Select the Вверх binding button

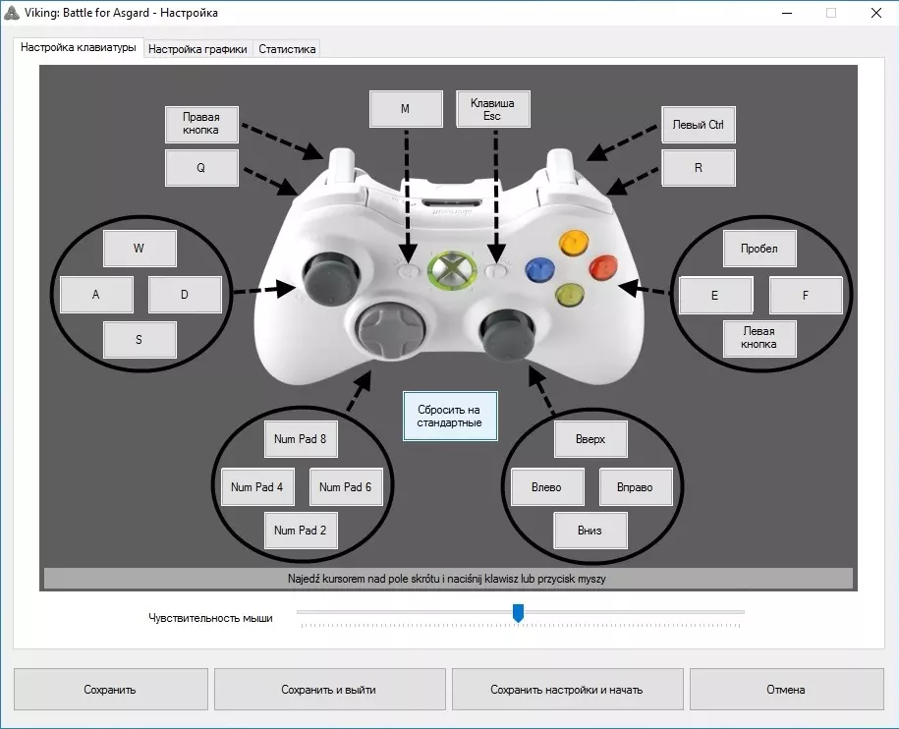point(590,439)
